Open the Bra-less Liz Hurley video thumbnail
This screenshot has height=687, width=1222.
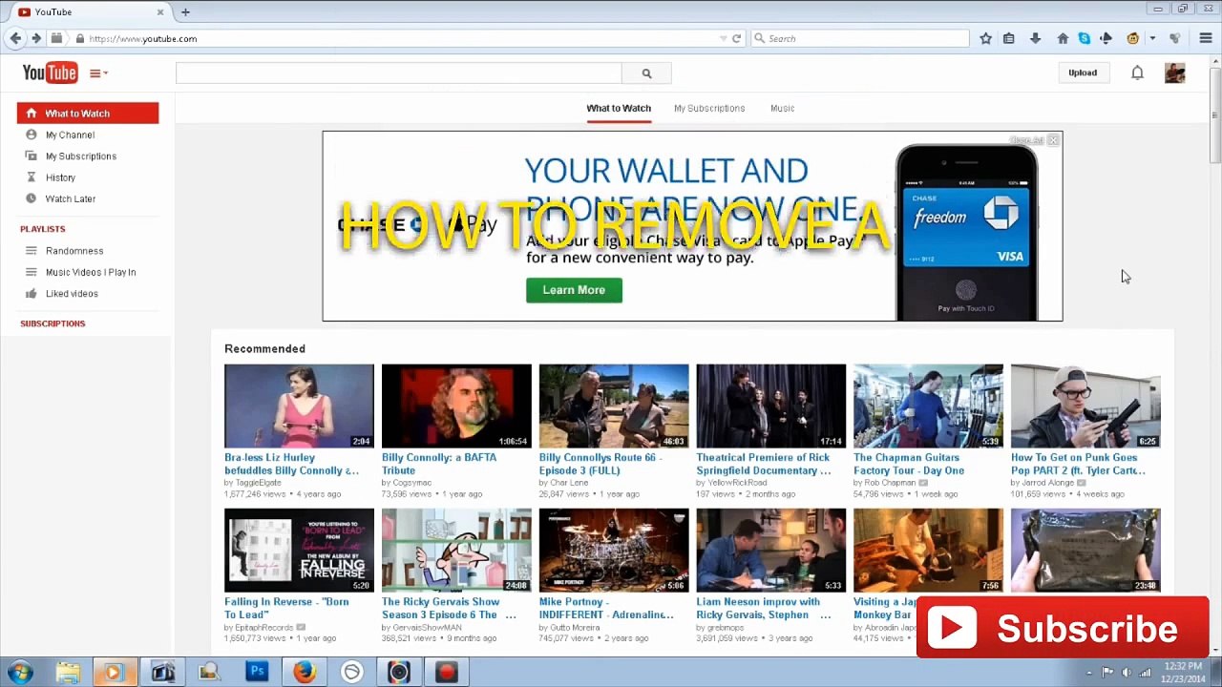click(x=299, y=406)
